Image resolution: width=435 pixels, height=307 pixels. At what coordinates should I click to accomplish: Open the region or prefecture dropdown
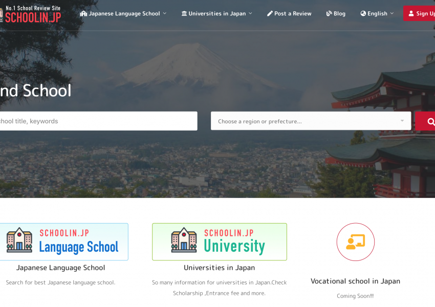point(311,121)
